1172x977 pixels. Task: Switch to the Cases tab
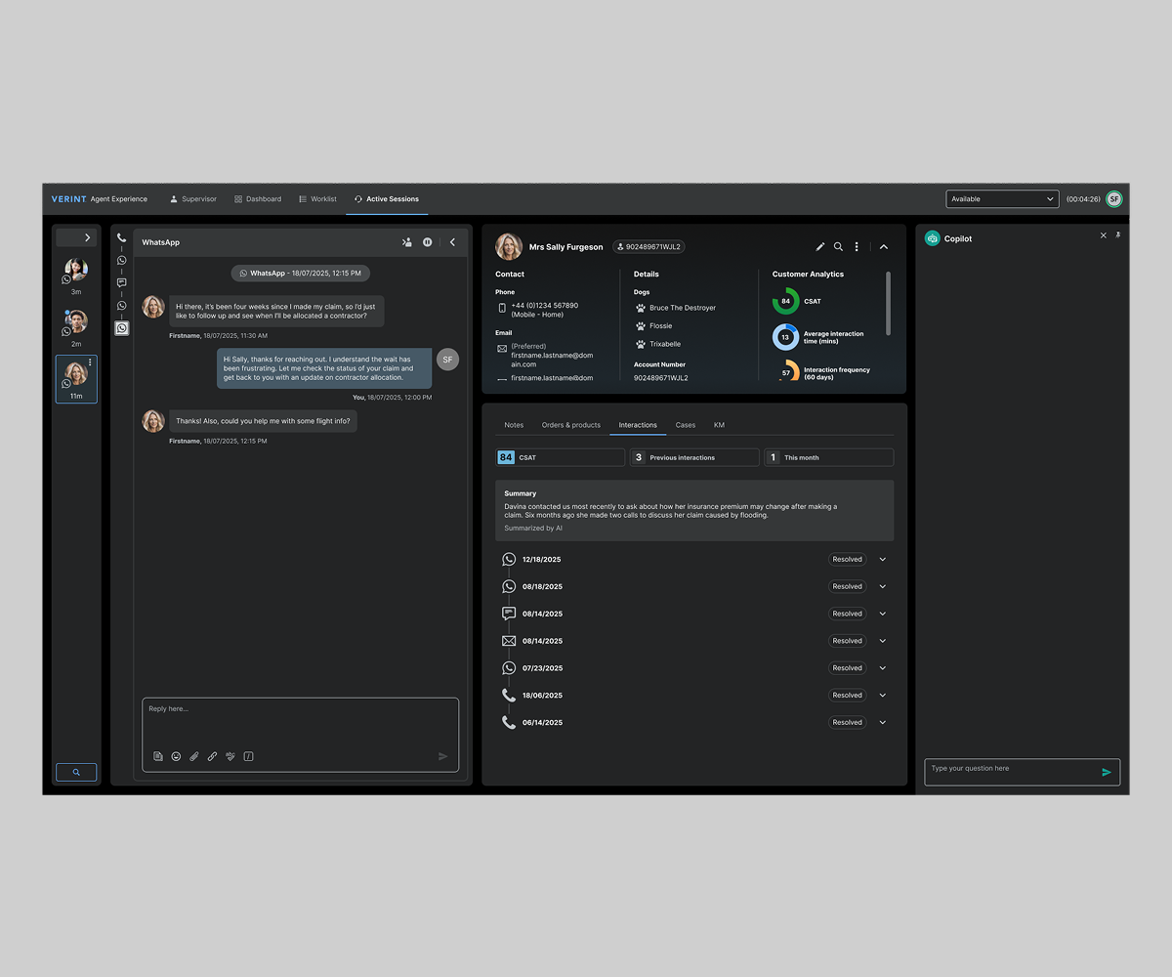pyautogui.click(x=686, y=425)
